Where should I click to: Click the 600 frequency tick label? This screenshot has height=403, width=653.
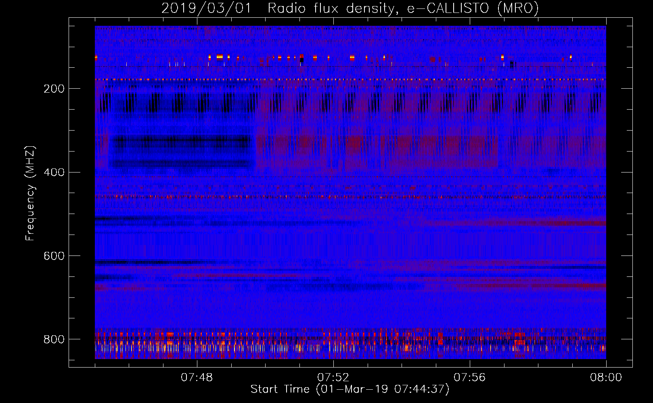(54, 256)
